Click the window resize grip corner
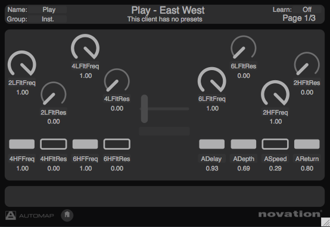330x227 pixels. tap(325, 222)
